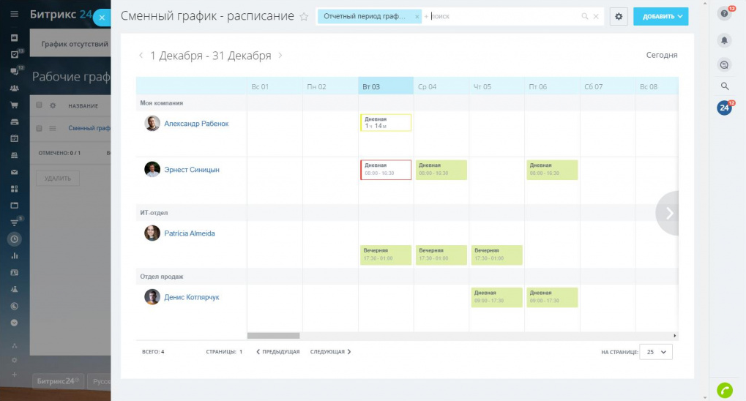Go to Следующая page
Screen dimensions: 746x401
coord(330,352)
